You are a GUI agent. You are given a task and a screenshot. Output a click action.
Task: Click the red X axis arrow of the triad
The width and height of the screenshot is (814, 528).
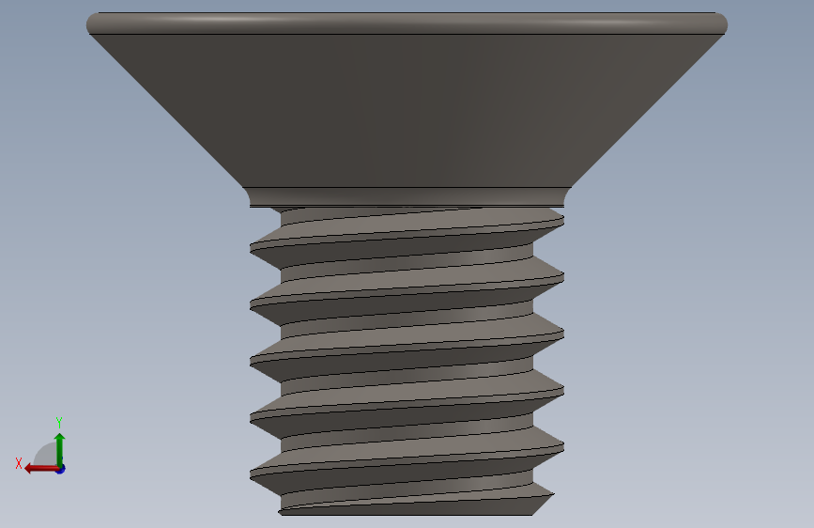(40, 469)
